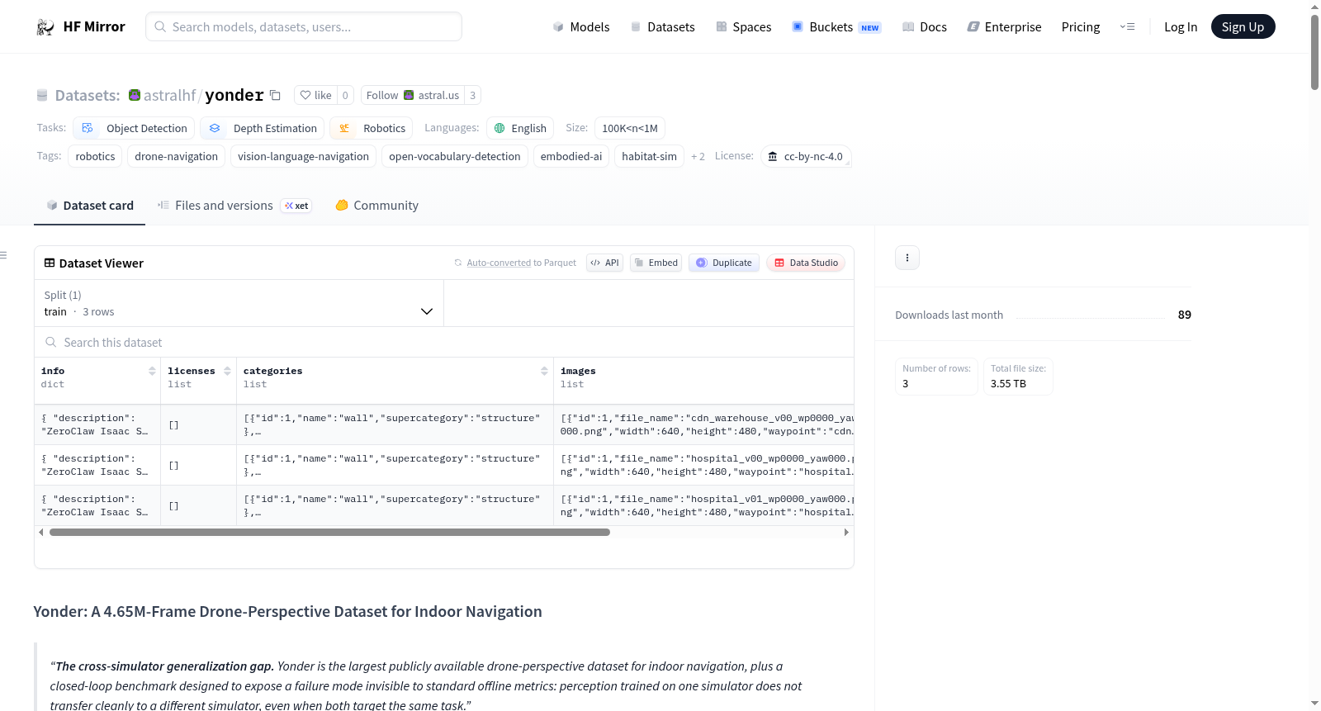The width and height of the screenshot is (1321, 711).
Task: Click the like count 0
Action: [x=345, y=95]
